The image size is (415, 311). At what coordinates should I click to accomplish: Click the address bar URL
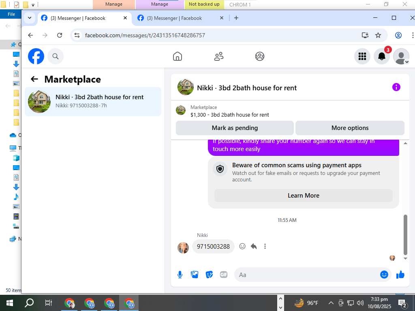click(145, 35)
